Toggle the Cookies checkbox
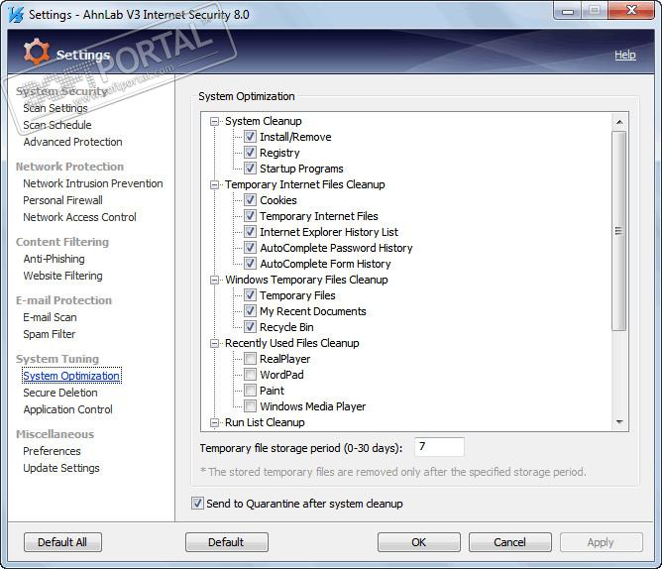The height and width of the screenshot is (569, 662). (x=250, y=200)
